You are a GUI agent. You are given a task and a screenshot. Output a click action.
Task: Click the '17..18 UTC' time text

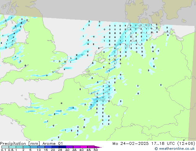(163, 144)
